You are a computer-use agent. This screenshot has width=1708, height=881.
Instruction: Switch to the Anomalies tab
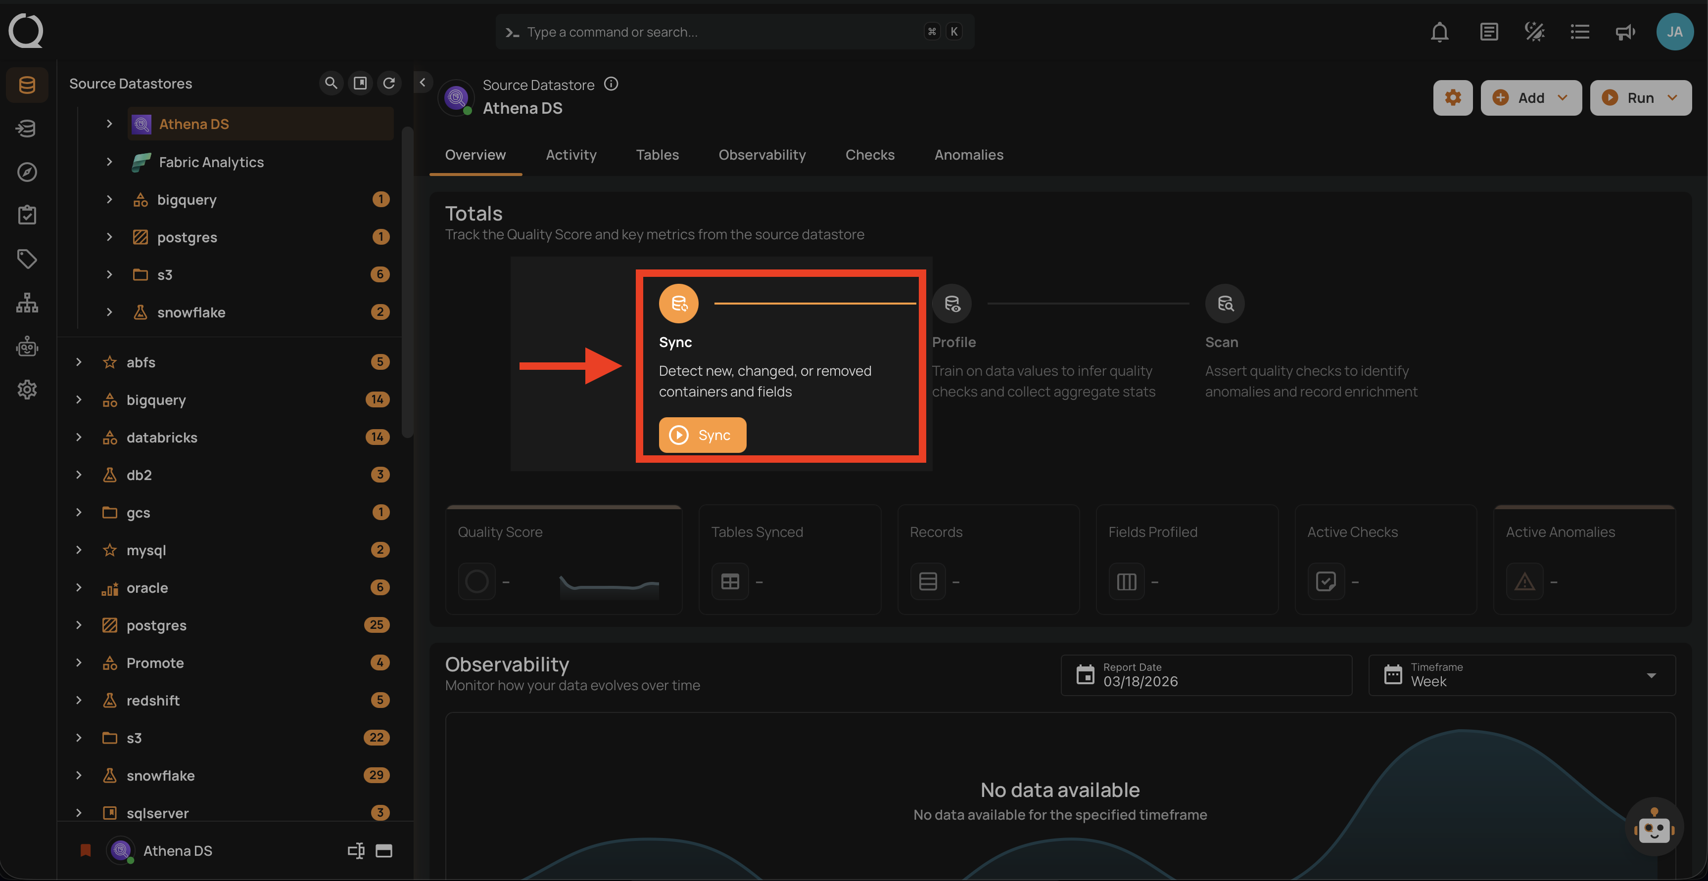(x=969, y=154)
